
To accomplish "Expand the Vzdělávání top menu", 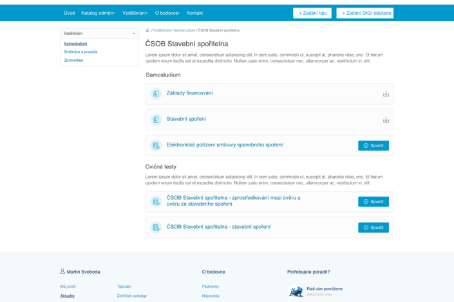I will 135,13.
